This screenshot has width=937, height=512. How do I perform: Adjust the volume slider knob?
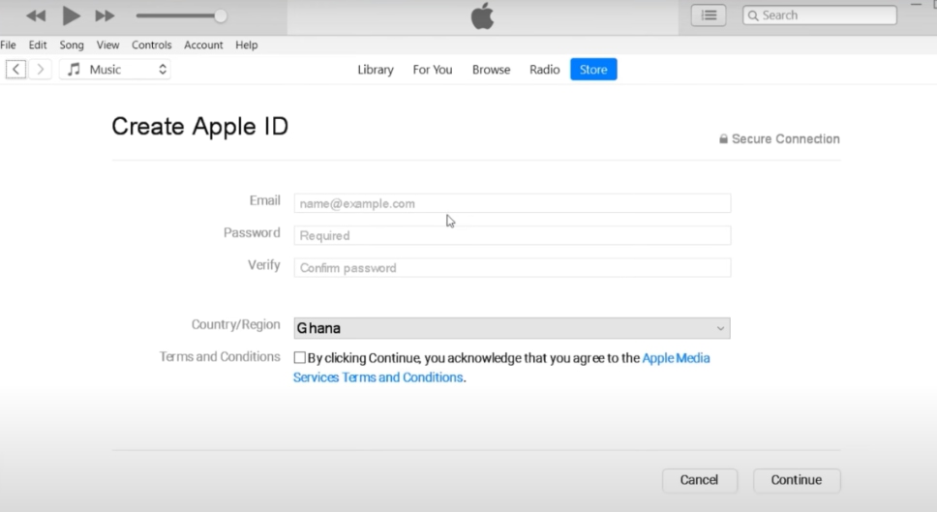pyautogui.click(x=221, y=16)
